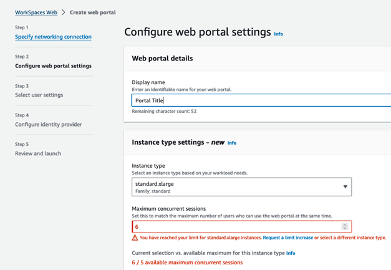This screenshot has width=391, height=270.
Task: Select Review and launch step
Action: (38, 153)
